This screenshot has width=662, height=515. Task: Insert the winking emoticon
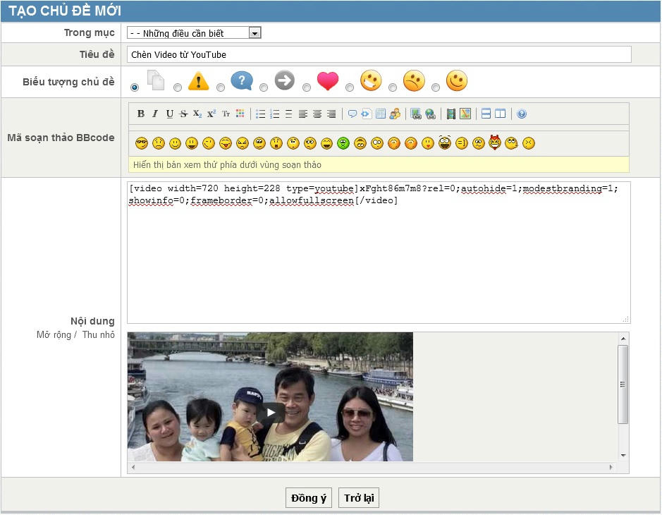pyautogui.click(x=209, y=143)
